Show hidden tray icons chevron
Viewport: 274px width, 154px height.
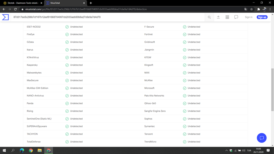pyautogui.click(x=227, y=150)
